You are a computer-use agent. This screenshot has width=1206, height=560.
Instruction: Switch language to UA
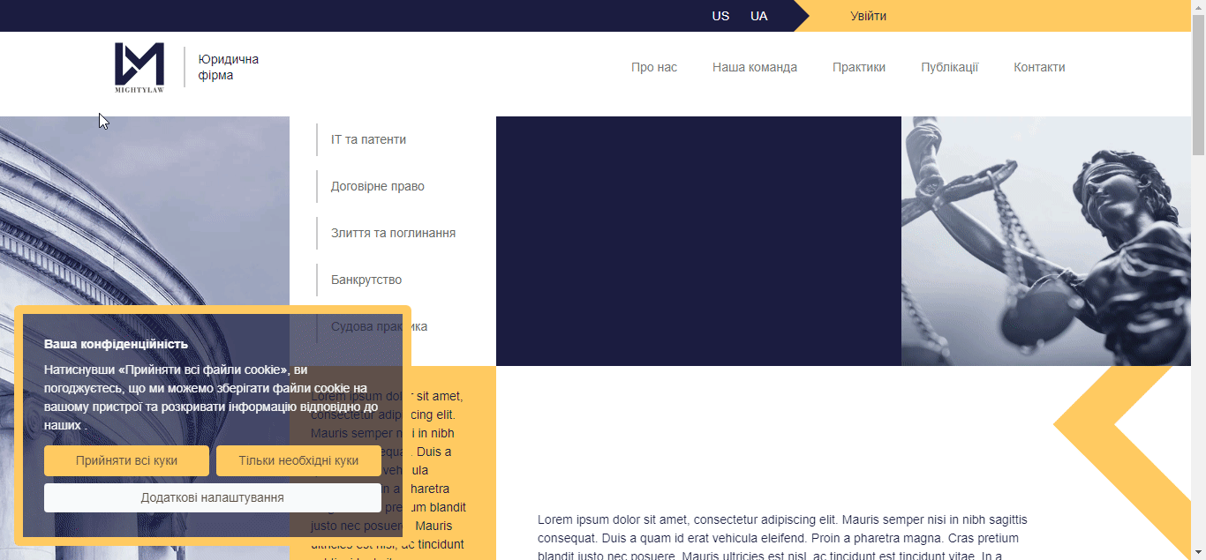759,16
